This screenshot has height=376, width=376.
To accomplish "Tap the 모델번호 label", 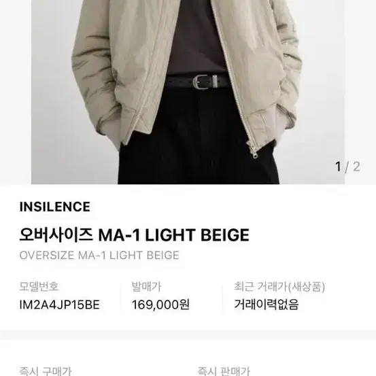I will click(39, 286).
